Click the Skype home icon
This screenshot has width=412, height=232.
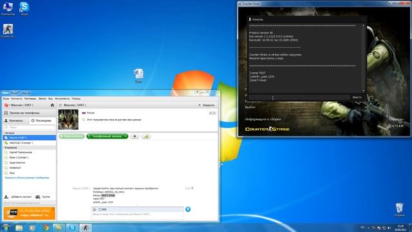pos(52,105)
